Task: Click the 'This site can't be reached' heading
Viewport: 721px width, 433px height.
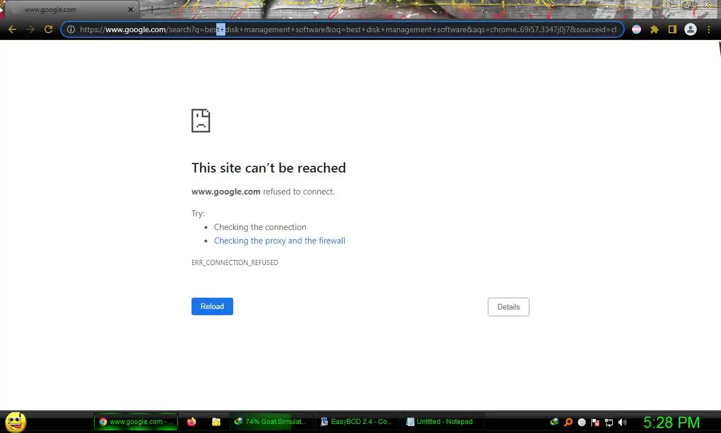Action: point(269,168)
